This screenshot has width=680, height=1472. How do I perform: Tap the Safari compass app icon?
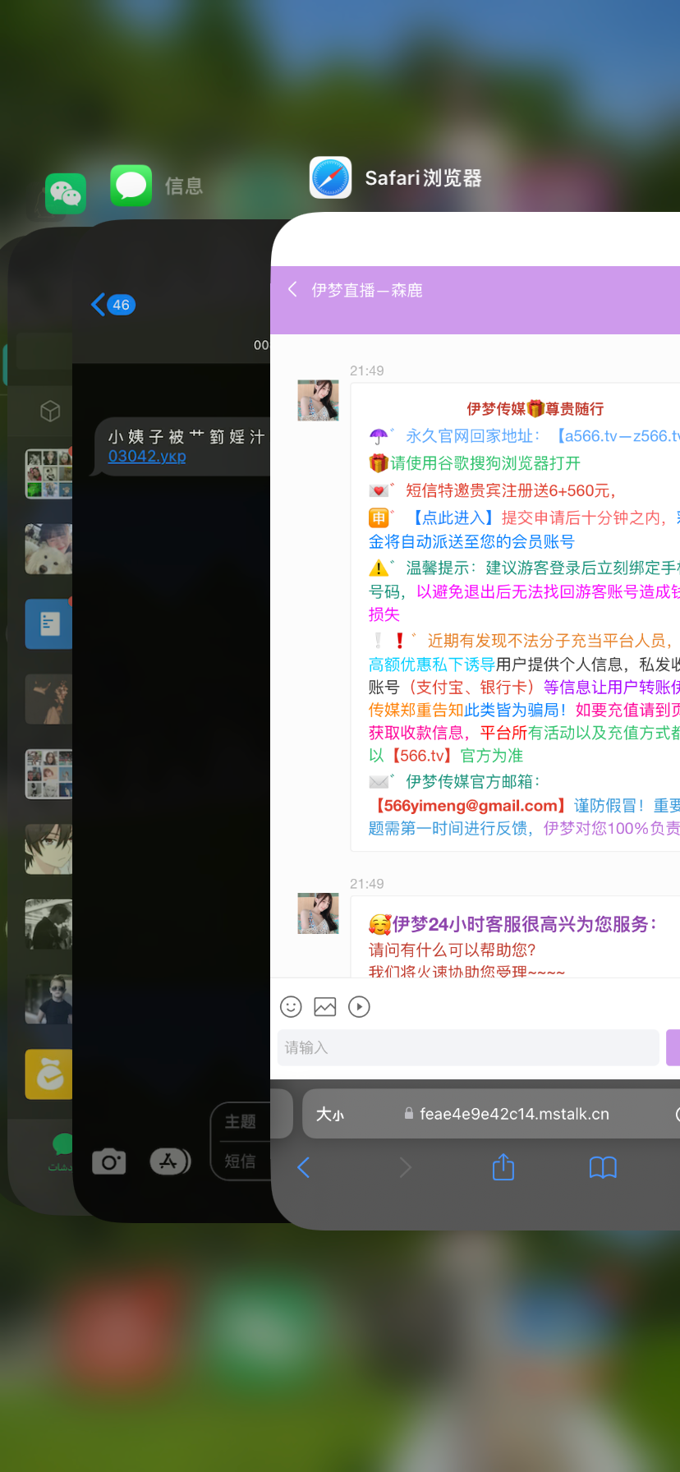[330, 177]
